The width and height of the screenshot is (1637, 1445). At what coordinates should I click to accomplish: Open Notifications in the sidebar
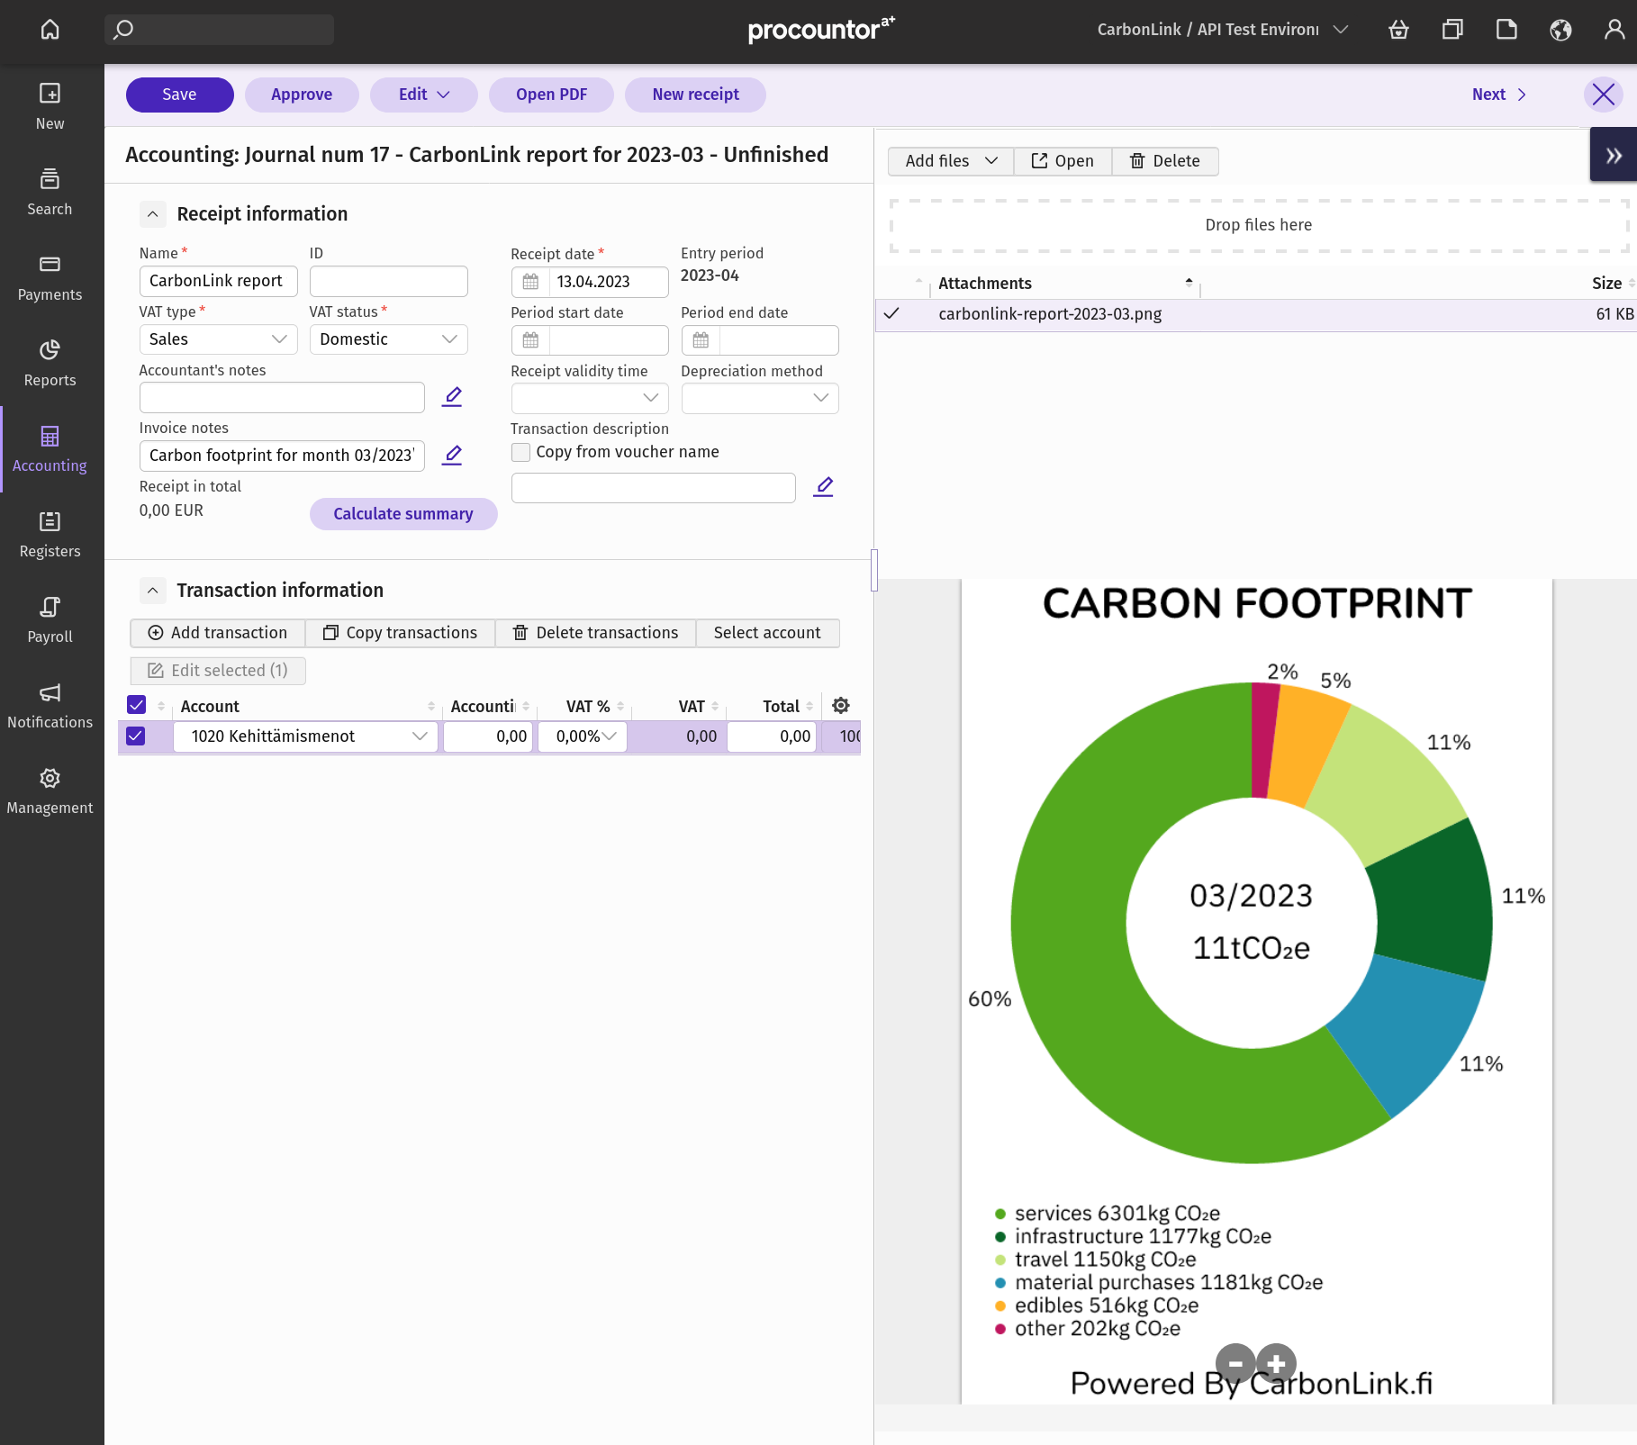point(50,705)
